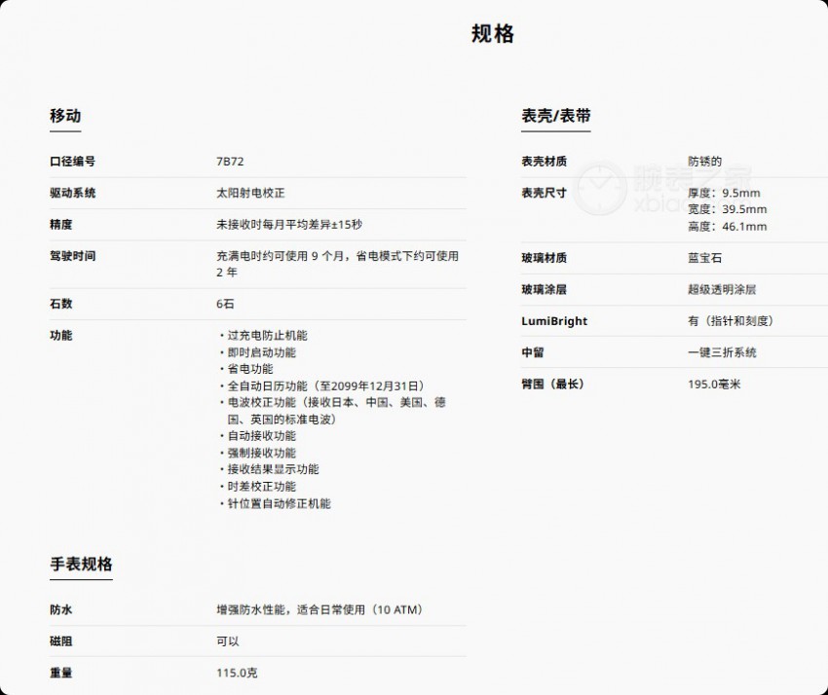This screenshot has width=828, height=695.
Task: Select the bullet 过充电防止机能
Action: [x=267, y=336]
